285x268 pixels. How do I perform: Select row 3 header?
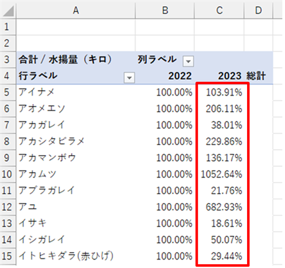[8, 60]
